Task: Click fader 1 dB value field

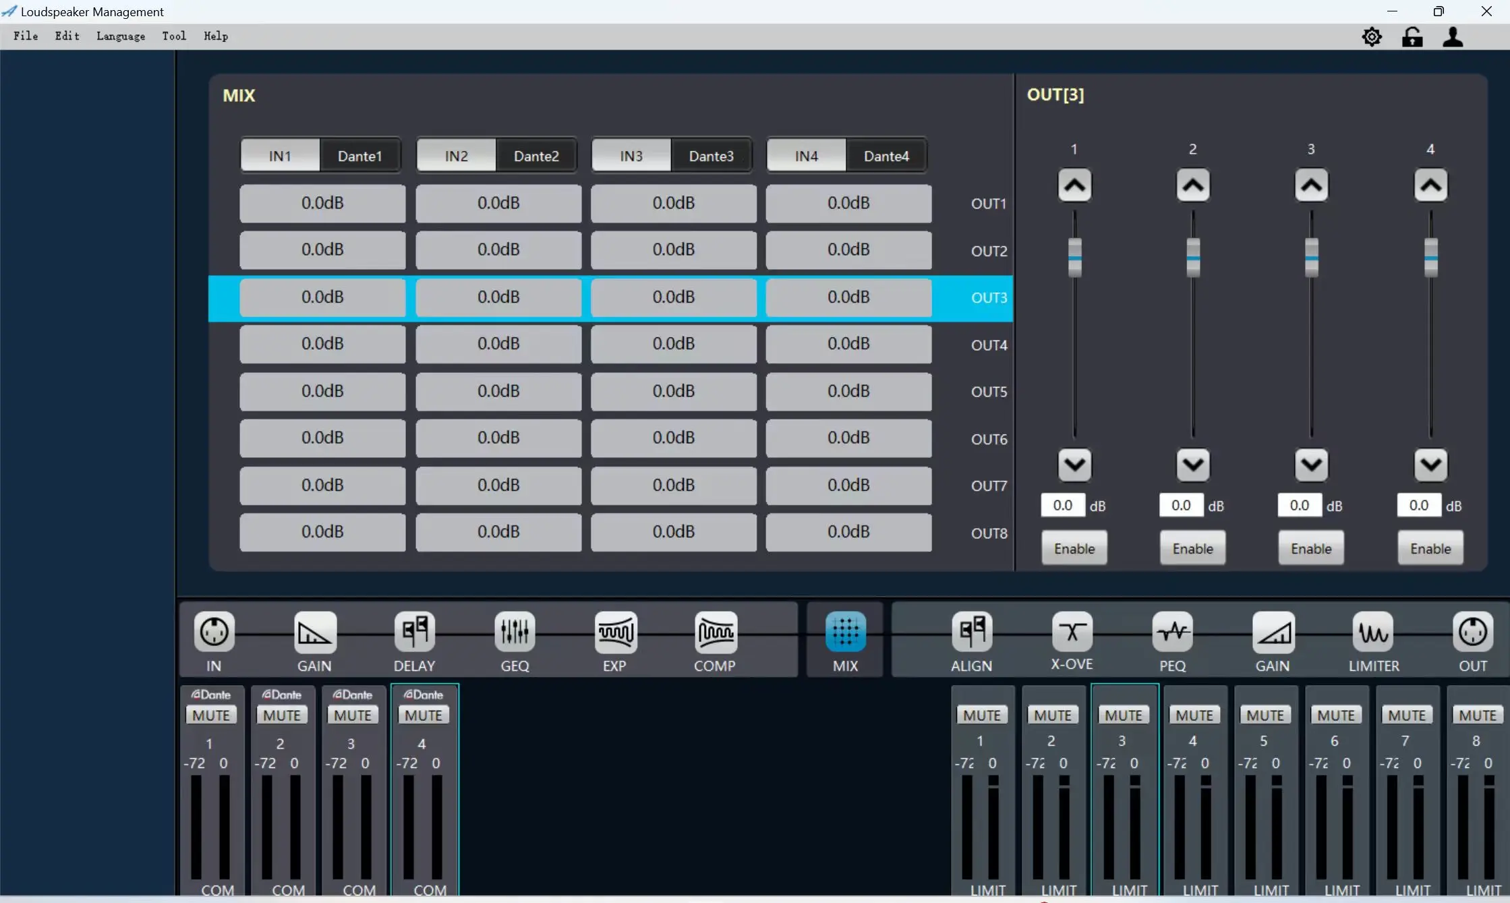Action: point(1063,505)
